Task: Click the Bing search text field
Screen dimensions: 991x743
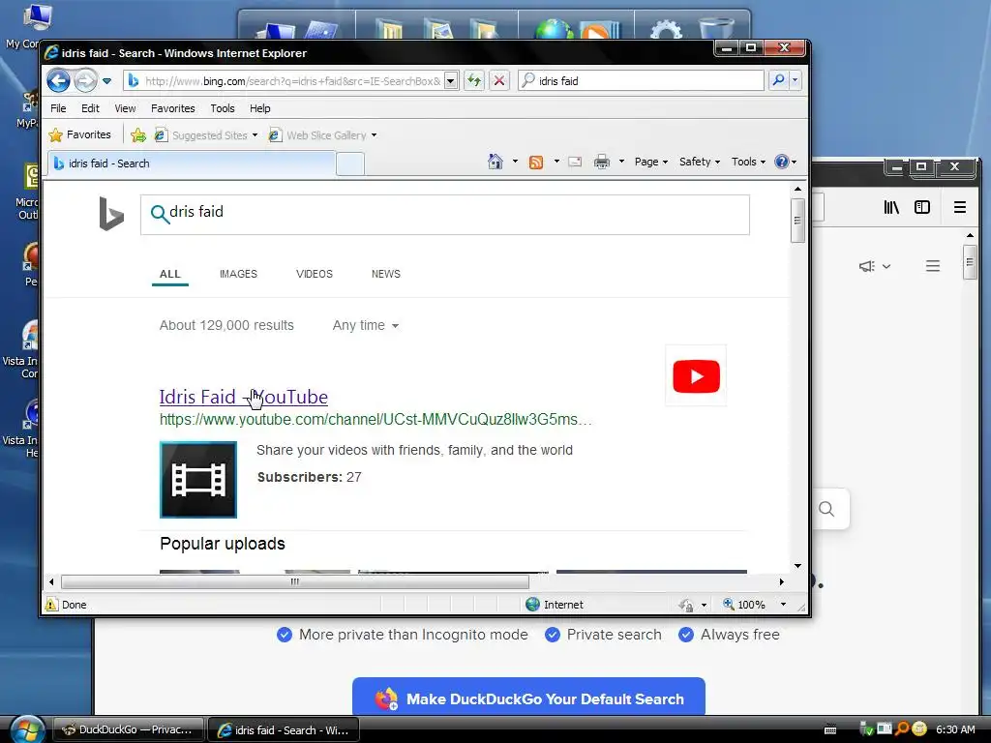Action: click(x=445, y=215)
